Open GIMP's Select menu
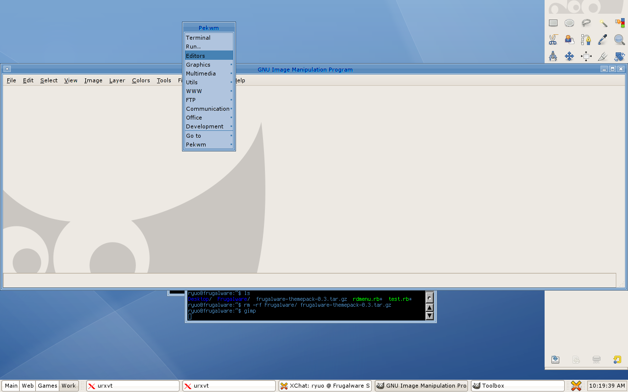This screenshot has height=392, width=628. 49,80
